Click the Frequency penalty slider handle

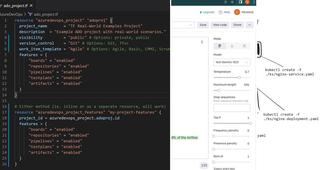214,136
